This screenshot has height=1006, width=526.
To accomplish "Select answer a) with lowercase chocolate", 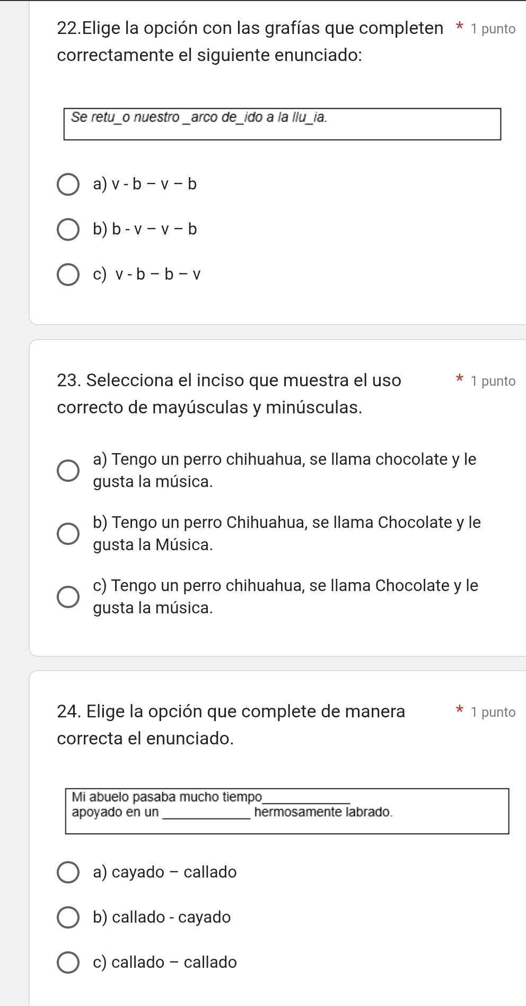I will click(68, 471).
